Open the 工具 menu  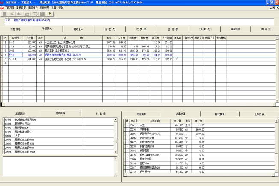pyautogui.click(x=53, y=8)
